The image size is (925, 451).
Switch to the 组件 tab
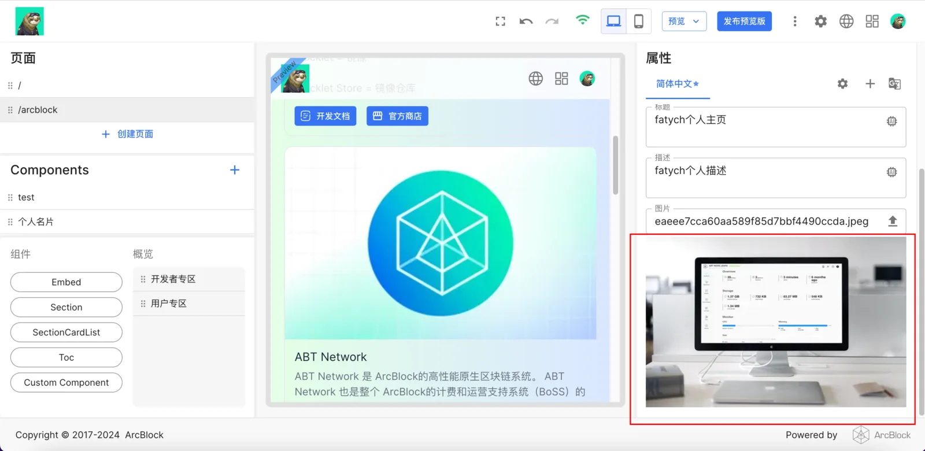(21, 254)
